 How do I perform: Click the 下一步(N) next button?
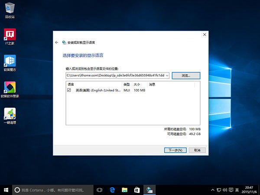pos(175,150)
